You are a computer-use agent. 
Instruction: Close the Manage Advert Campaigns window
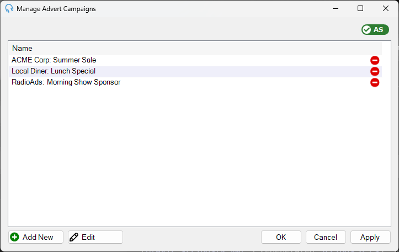386,8
